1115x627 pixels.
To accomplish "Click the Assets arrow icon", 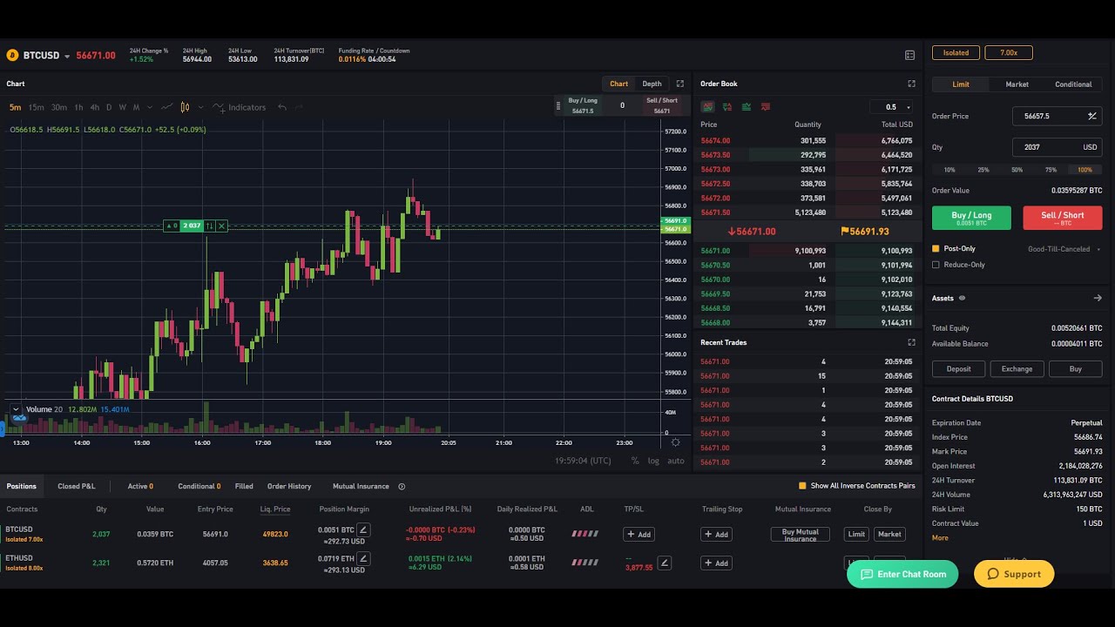I will pos(1098,298).
